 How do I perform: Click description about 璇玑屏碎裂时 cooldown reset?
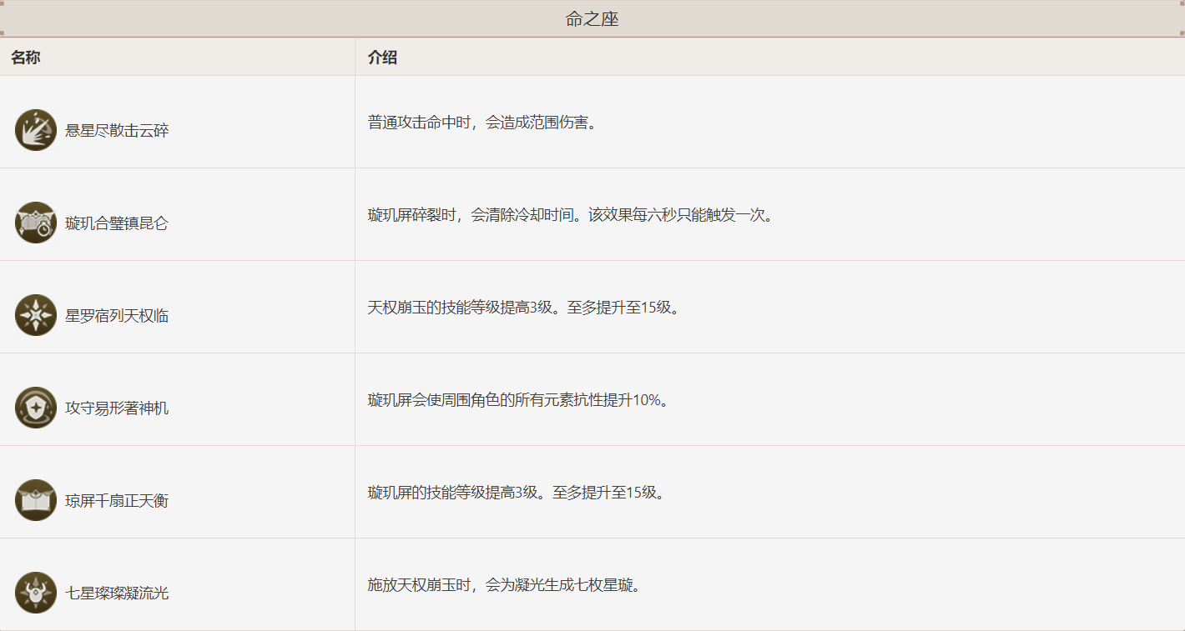[571, 215]
